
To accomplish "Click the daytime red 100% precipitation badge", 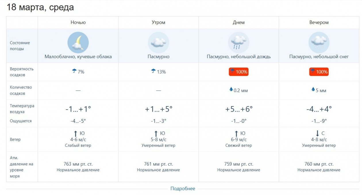I will tap(238, 72).
